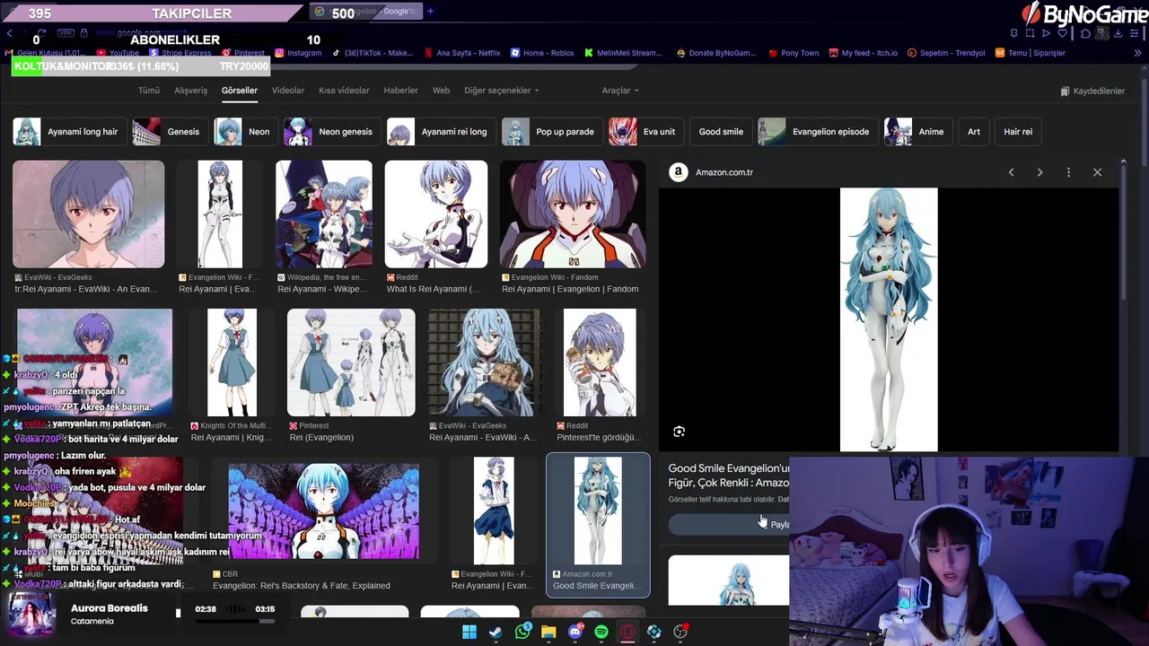Viewport: 1149px width, 646px height.
Task: Select the Art filter chip
Action: pos(974,132)
